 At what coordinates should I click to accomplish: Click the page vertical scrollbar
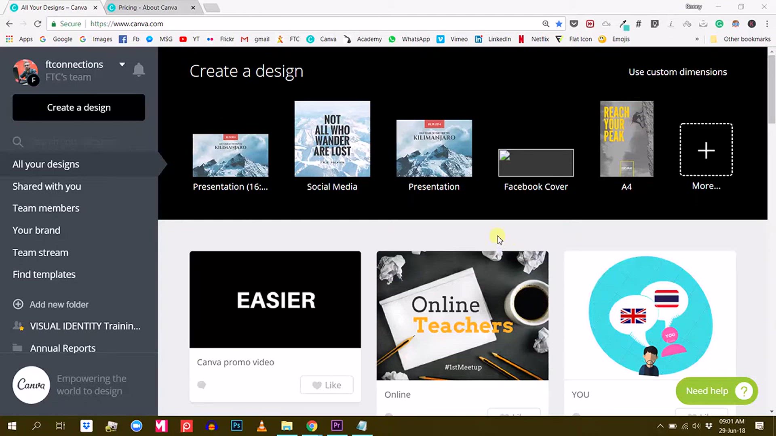[772, 89]
